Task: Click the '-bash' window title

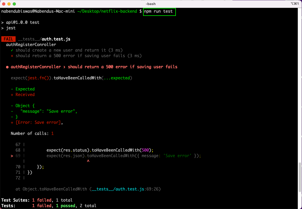Action: point(151,4)
